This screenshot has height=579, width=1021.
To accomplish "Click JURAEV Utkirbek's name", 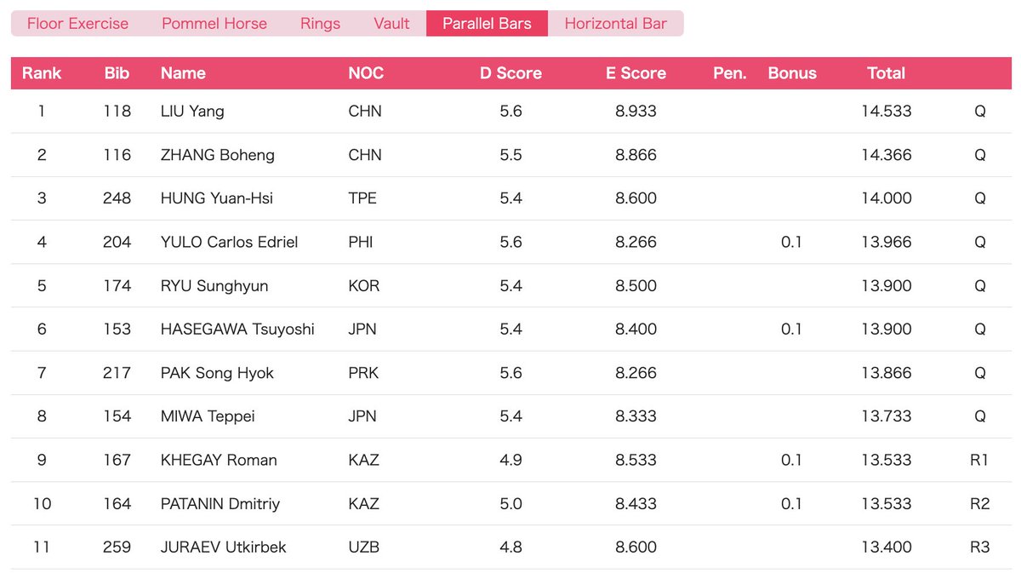I will (223, 547).
